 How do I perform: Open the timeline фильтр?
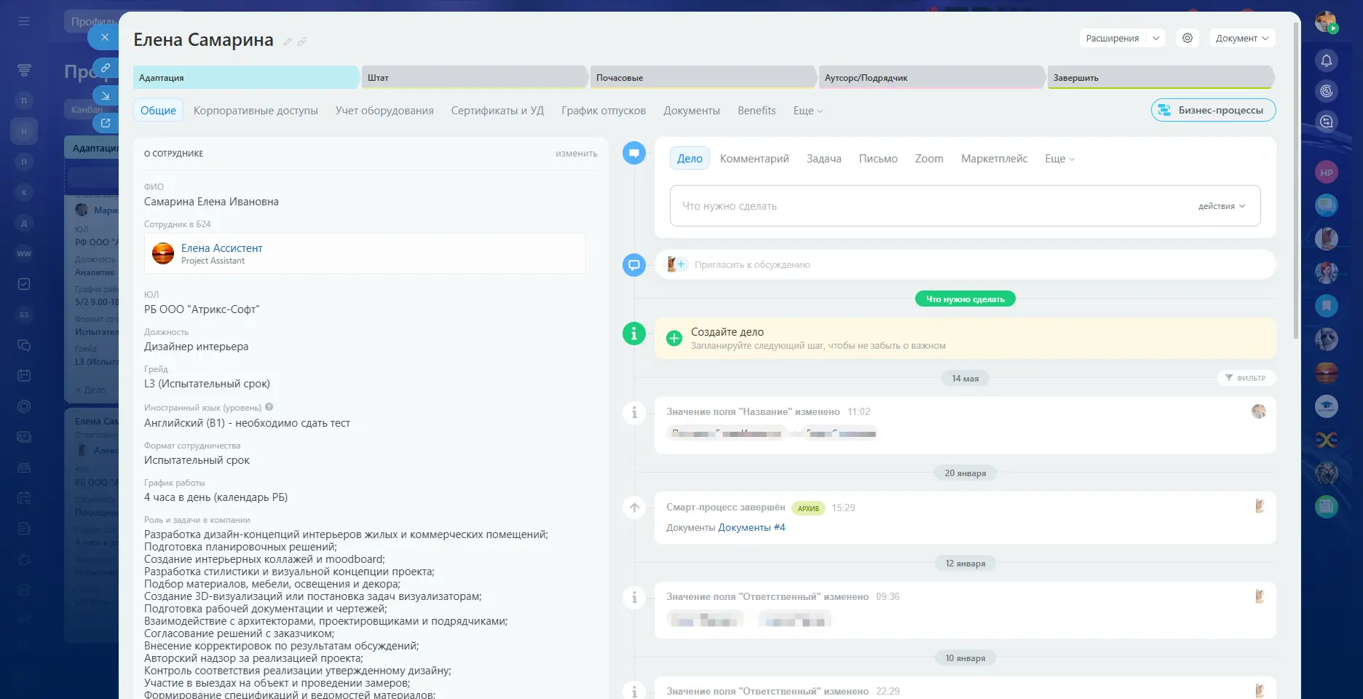[1246, 378]
